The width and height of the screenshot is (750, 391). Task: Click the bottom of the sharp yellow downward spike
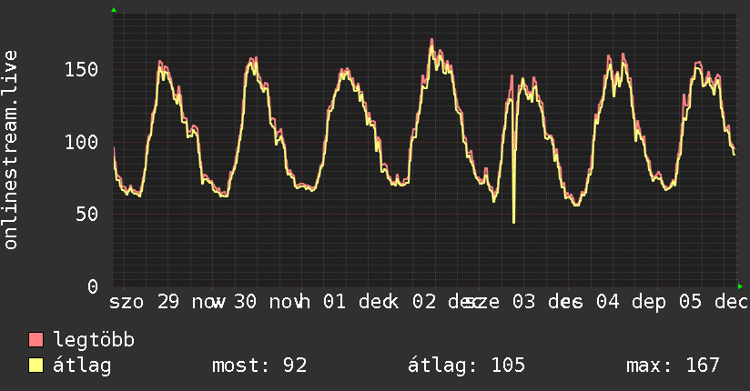(x=513, y=221)
